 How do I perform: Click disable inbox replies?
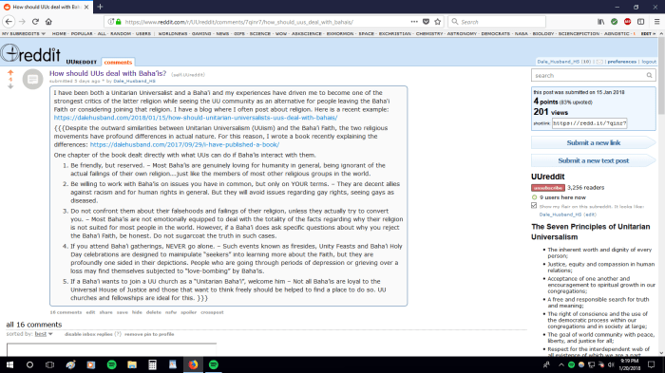(x=88, y=334)
